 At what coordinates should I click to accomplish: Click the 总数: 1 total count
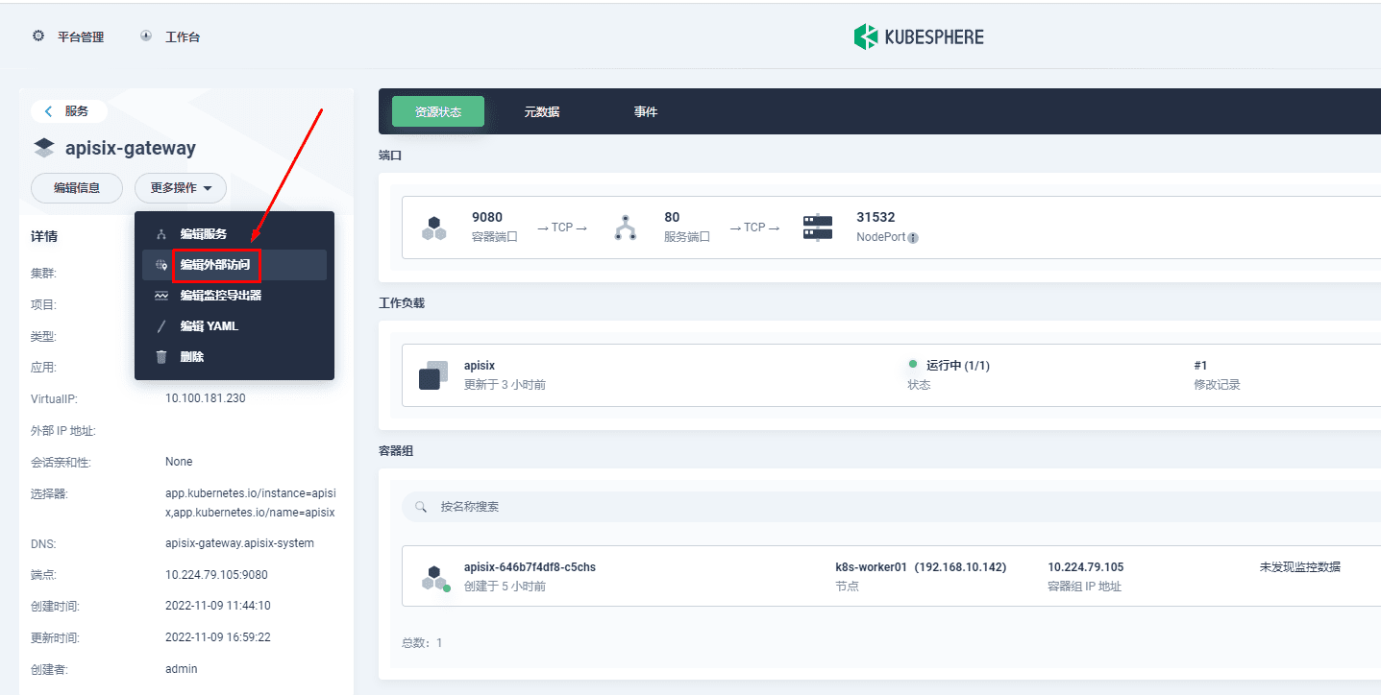pos(422,642)
